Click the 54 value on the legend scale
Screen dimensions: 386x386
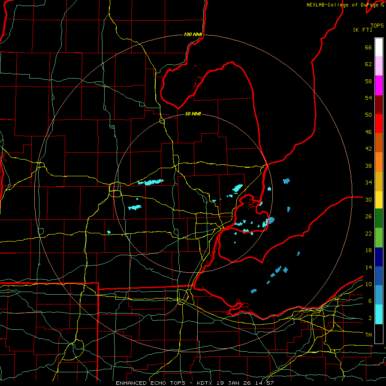[x=368, y=98]
